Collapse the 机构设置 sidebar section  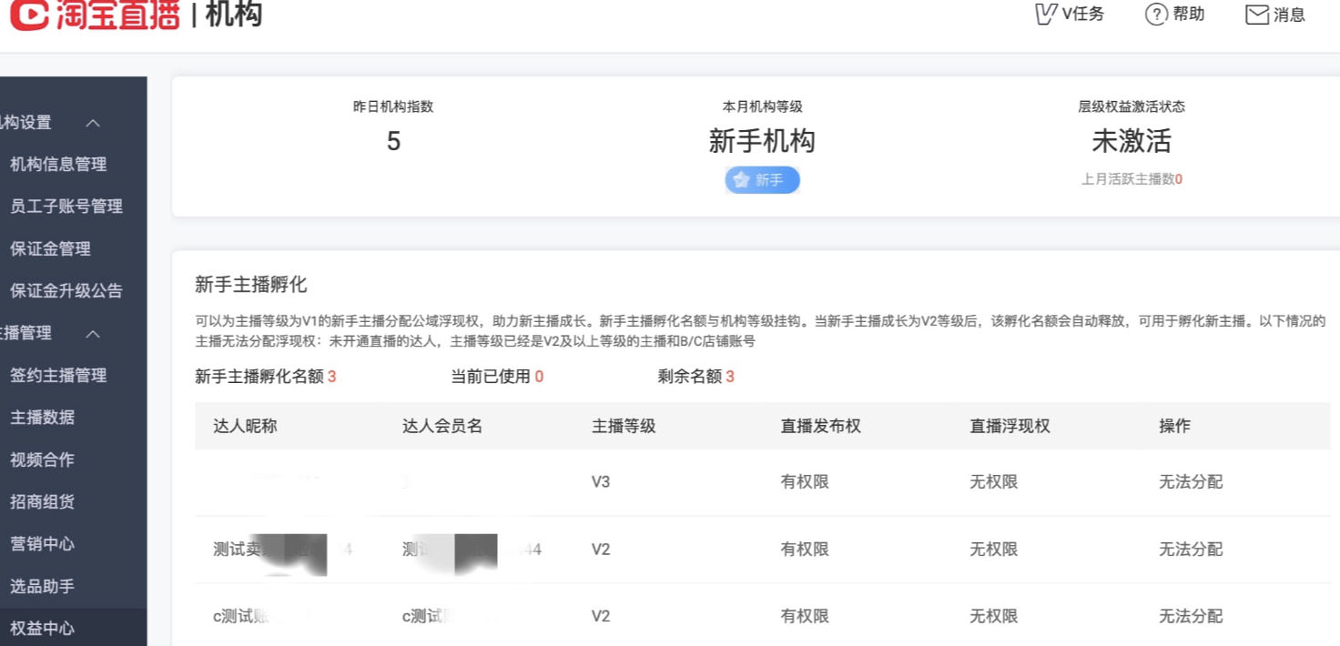tap(92, 123)
